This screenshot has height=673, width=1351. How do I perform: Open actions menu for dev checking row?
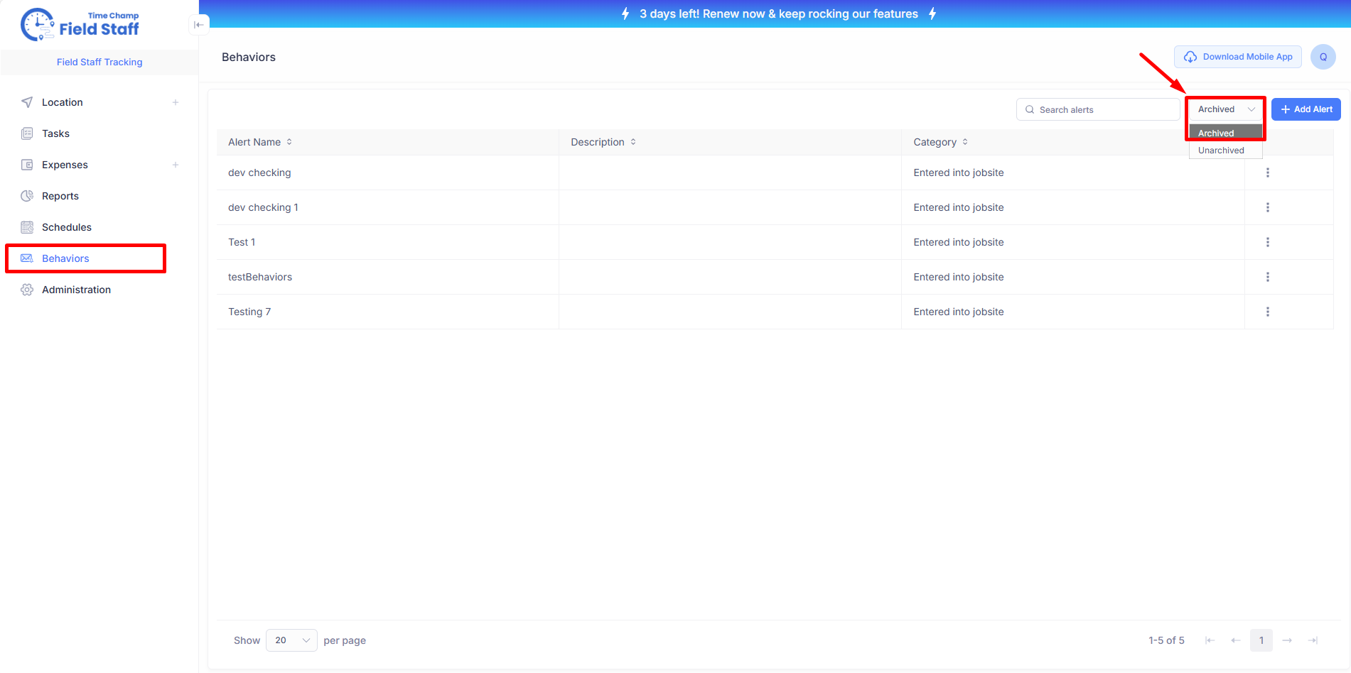pyautogui.click(x=1268, y=173)
